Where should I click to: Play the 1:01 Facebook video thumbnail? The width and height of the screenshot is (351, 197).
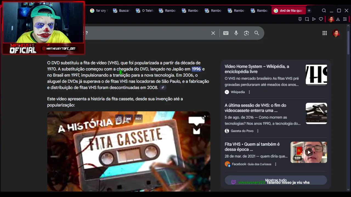(x=309, y=152)
